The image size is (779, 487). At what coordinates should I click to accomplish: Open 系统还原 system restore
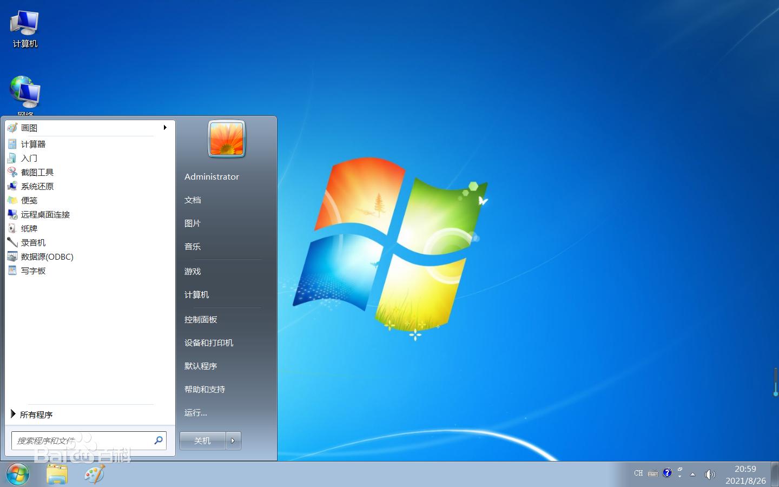coord(37,186)
